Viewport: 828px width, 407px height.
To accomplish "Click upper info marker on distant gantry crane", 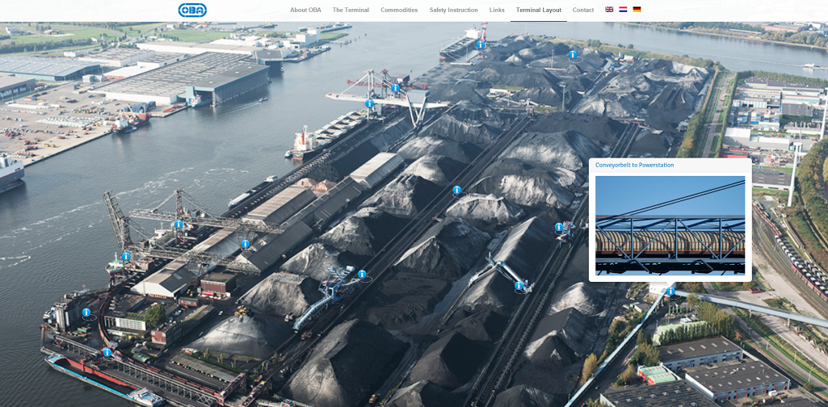I will point(395,88).
